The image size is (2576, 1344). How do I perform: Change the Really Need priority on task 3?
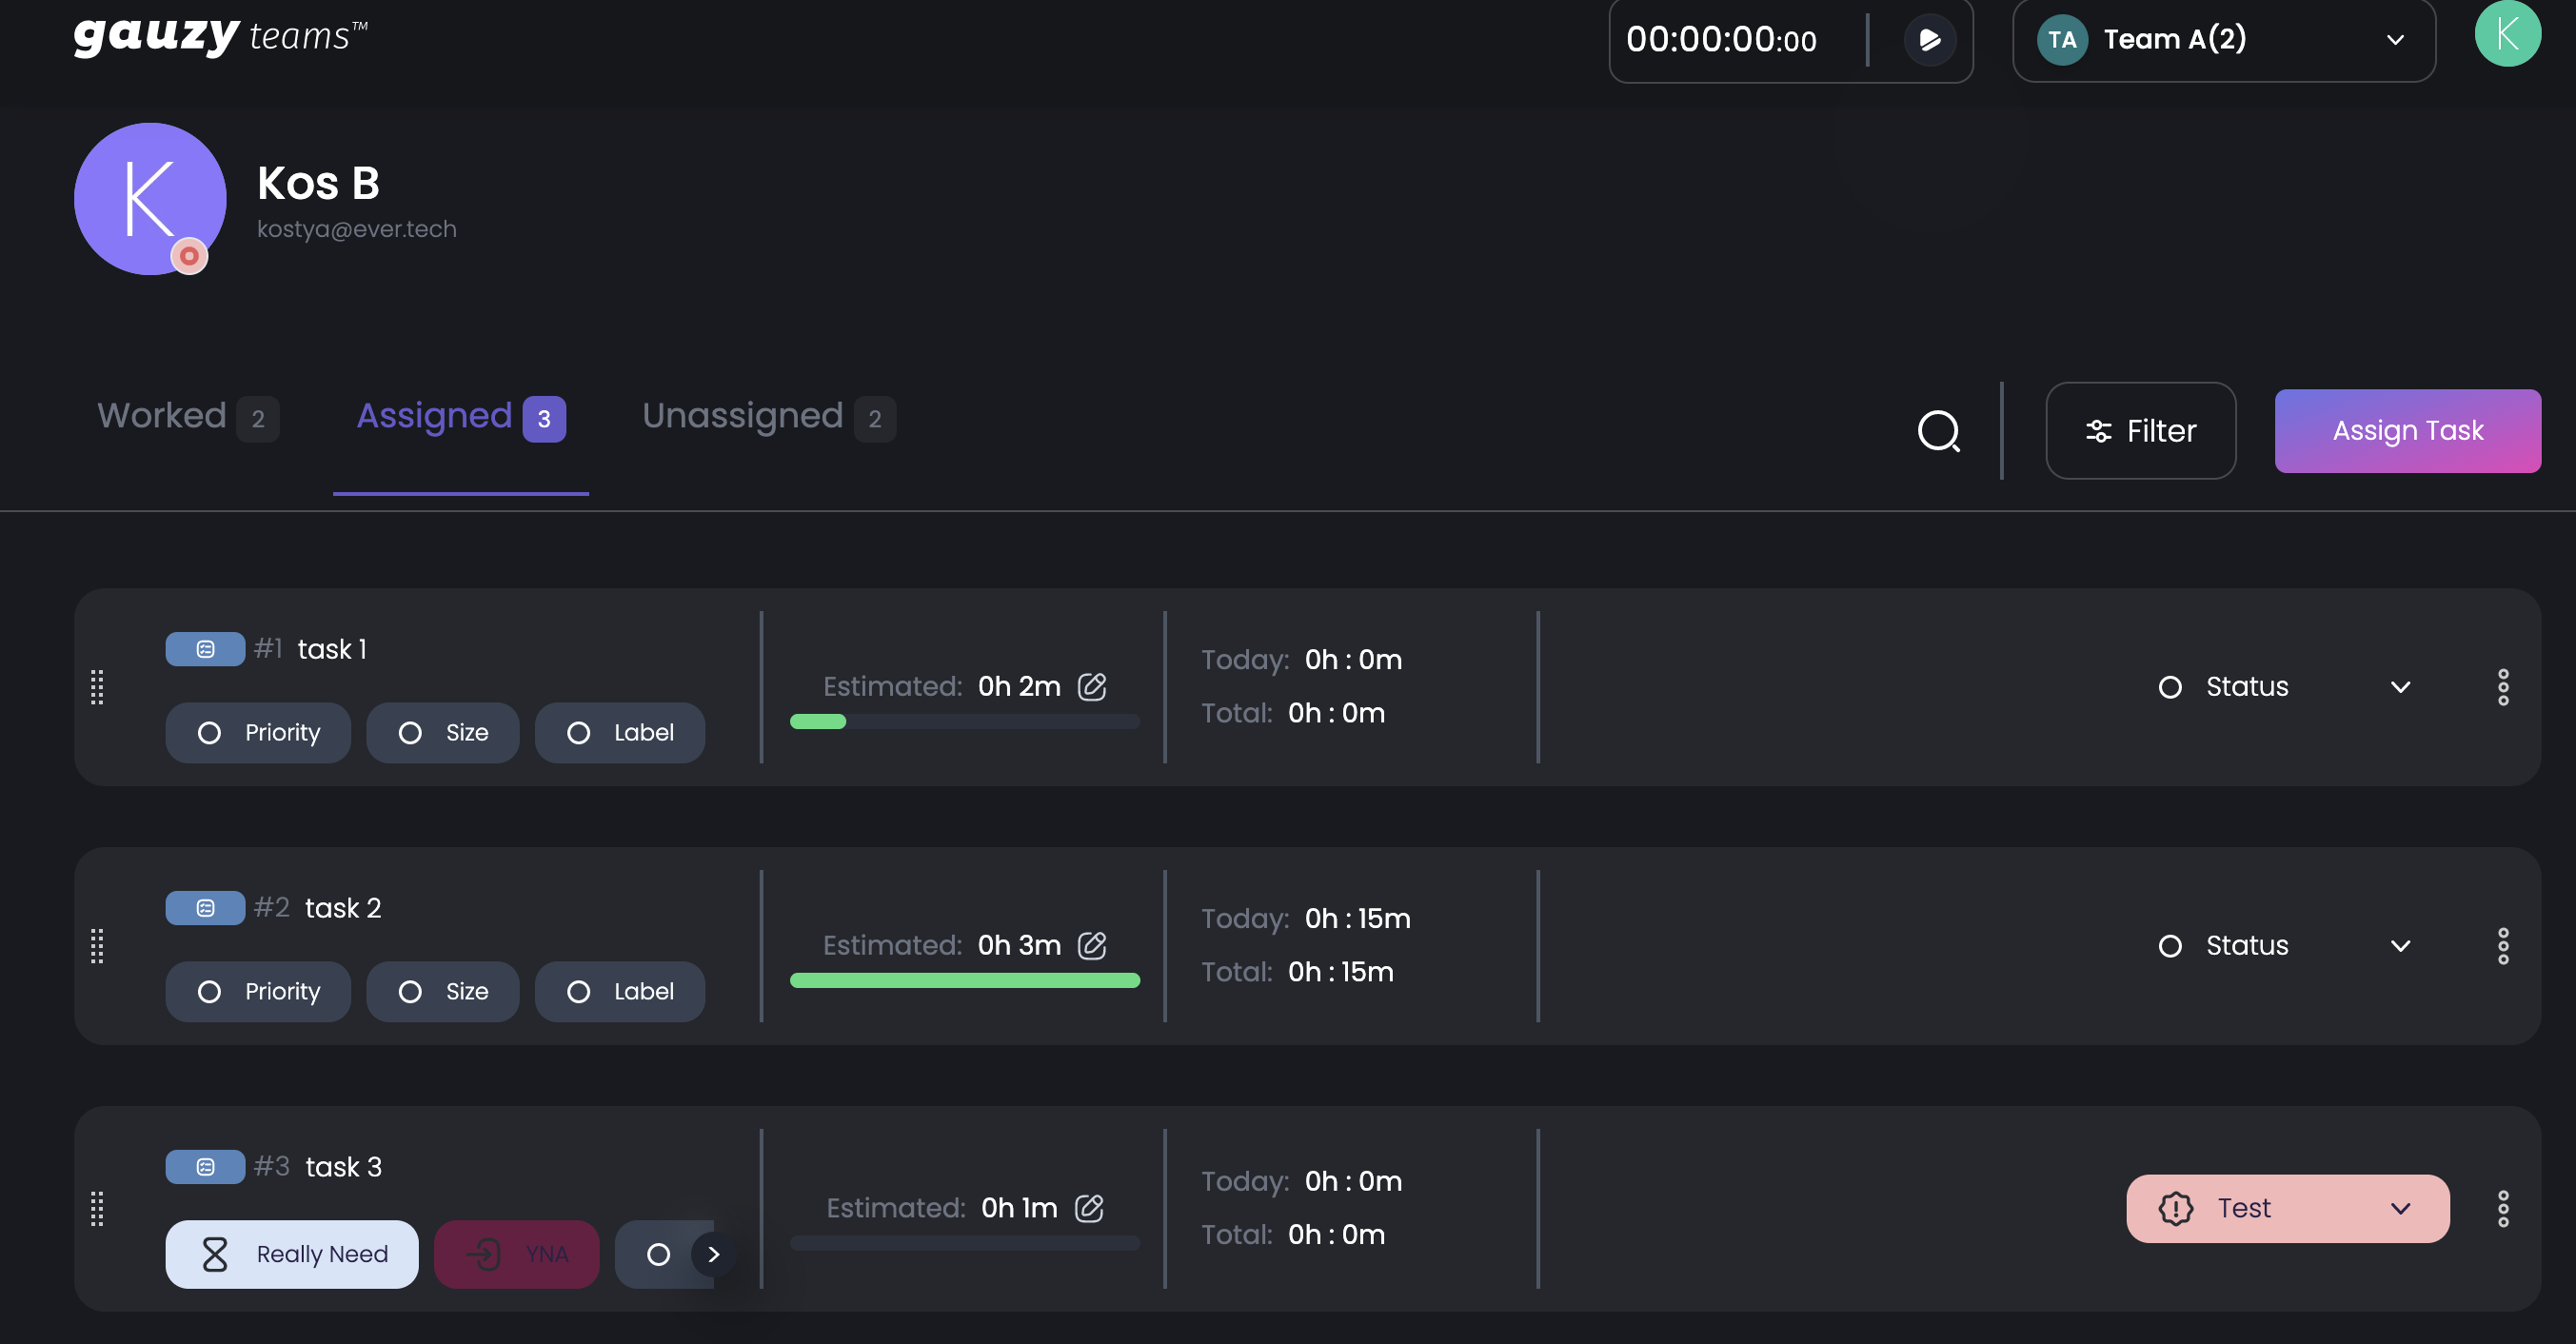[x=292, y=1254]
